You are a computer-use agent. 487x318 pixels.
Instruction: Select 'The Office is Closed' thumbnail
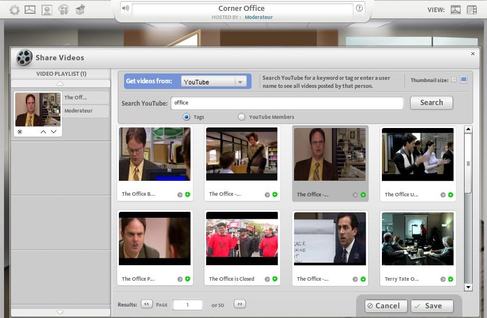pyautogui.click(x=242, y=239)
